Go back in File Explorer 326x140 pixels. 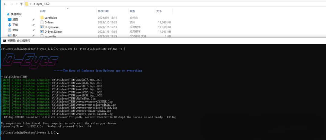[x=5, y=4]
